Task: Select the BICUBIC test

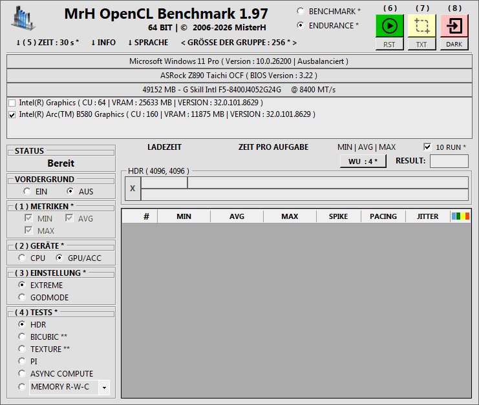Action: coord(22,337)
